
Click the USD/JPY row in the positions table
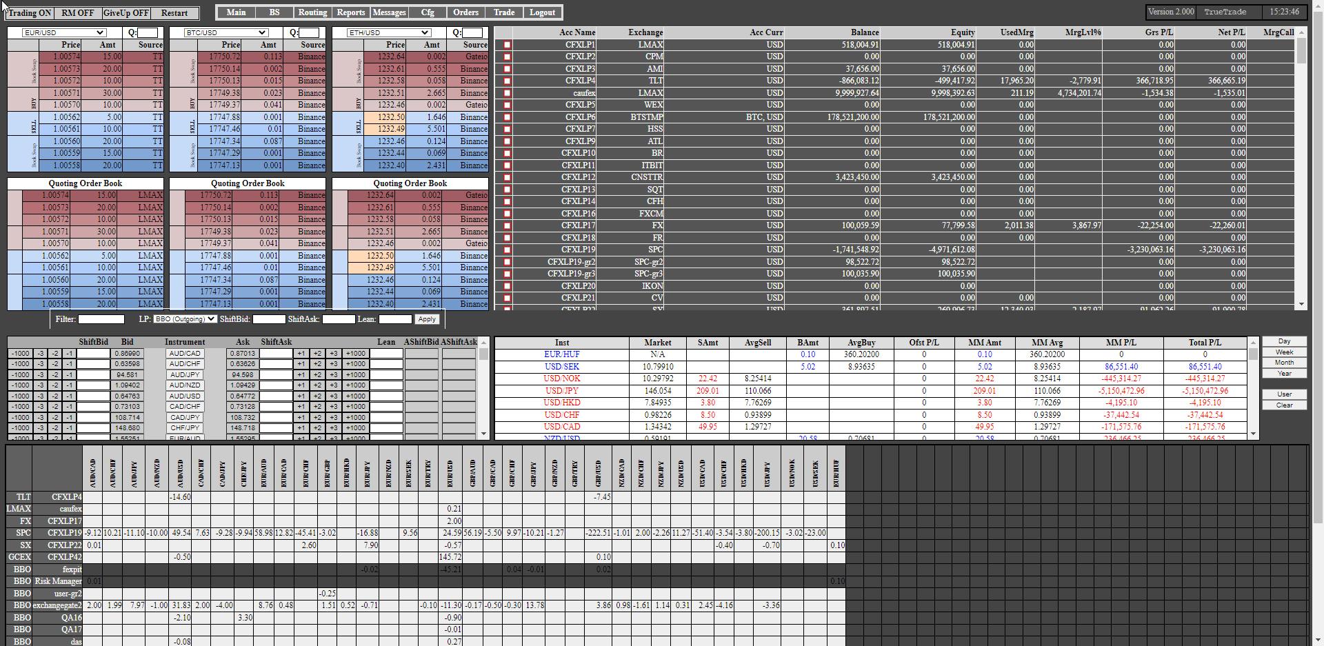[871, 391]
